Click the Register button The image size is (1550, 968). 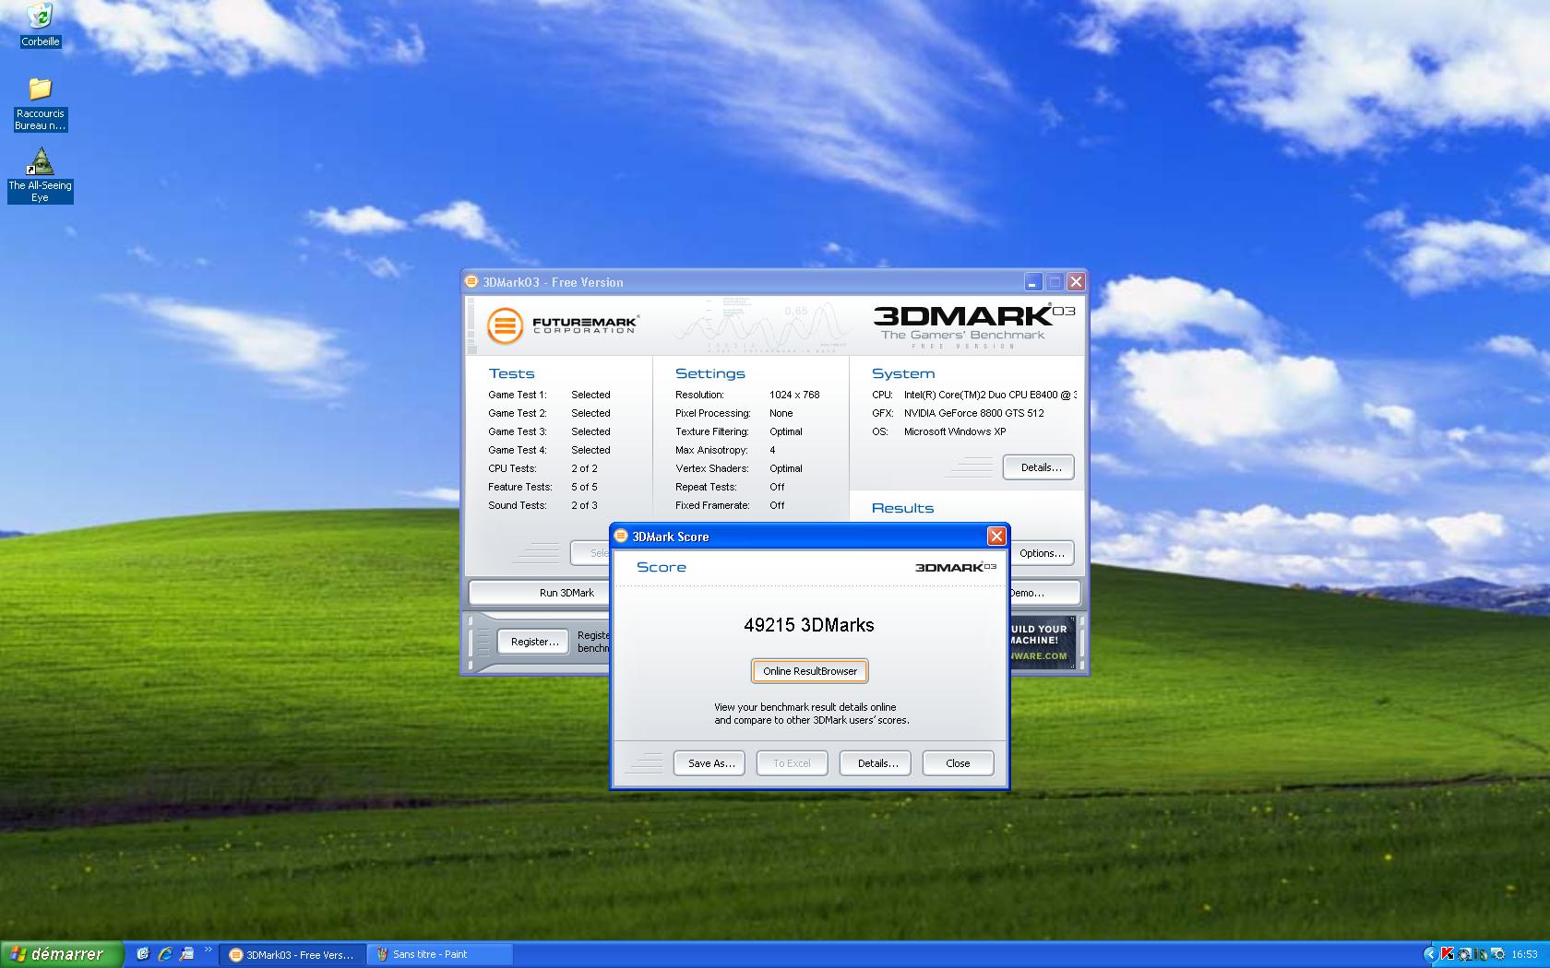pos(534,642)
